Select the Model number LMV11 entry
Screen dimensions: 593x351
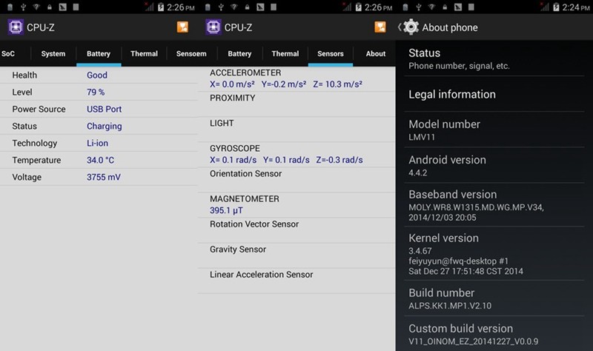tap(494, 130)
